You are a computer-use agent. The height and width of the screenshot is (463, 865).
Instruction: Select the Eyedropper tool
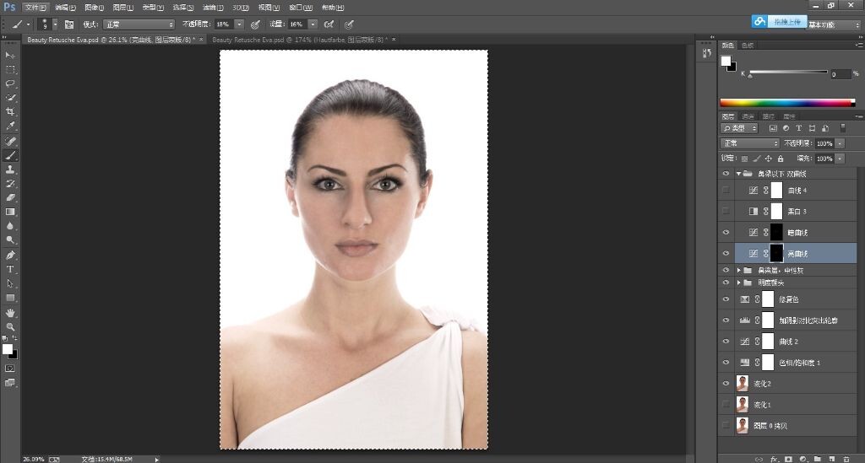coord(10,126)
